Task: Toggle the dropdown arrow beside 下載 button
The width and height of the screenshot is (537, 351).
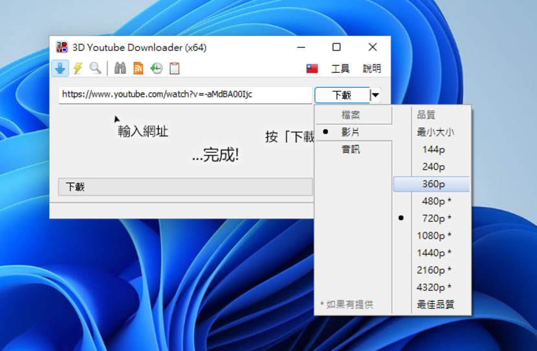Action: click(375, 95)
